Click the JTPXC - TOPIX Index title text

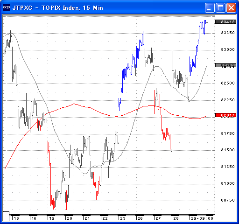(x=46, y=8)
